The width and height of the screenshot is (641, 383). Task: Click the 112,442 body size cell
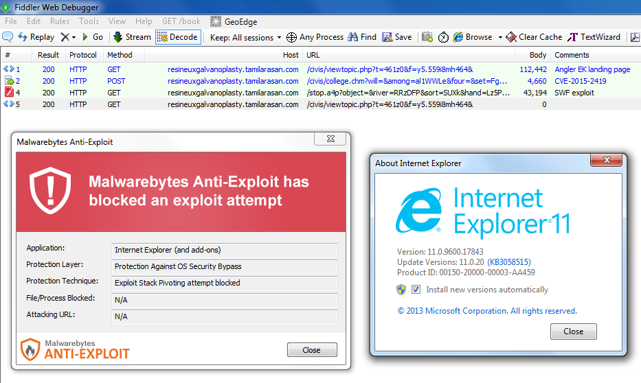[533, 69]
